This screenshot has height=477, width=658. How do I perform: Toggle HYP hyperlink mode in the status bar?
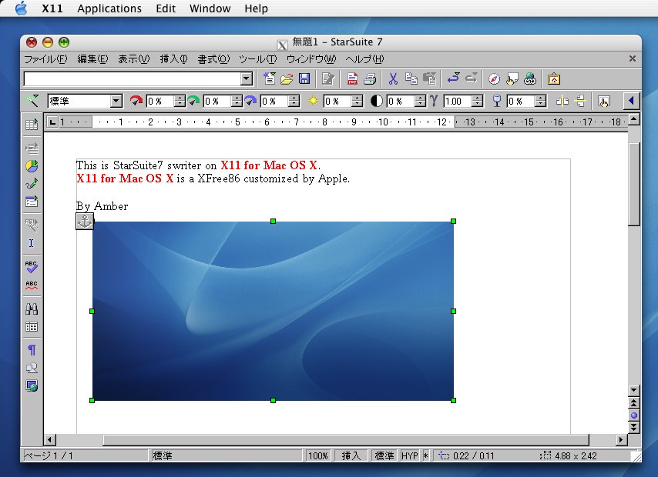point(410,455)
